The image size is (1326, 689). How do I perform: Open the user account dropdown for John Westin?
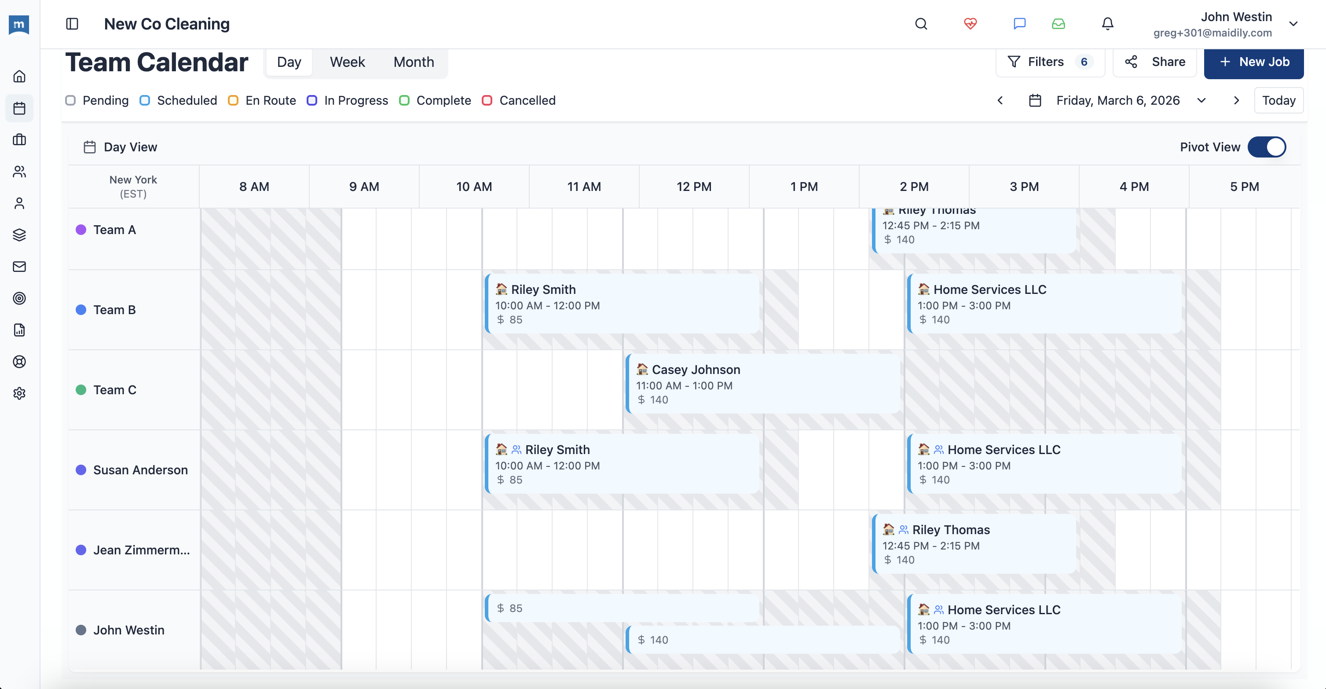(1293, 24)
